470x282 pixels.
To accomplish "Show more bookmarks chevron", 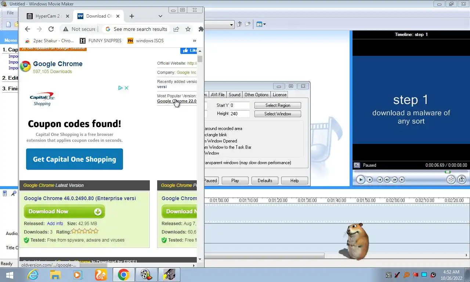I will pos(195,41).
